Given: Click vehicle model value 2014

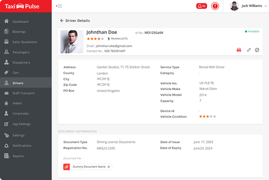Looking at the screenshot, I should (203, 95).
